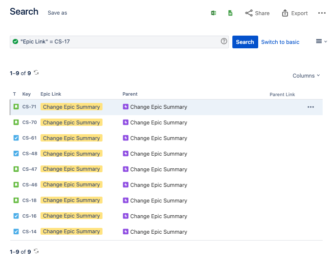
Task: Refresh results using the top refresh icon
Action: pyautogui.click(x=36, y=73)
